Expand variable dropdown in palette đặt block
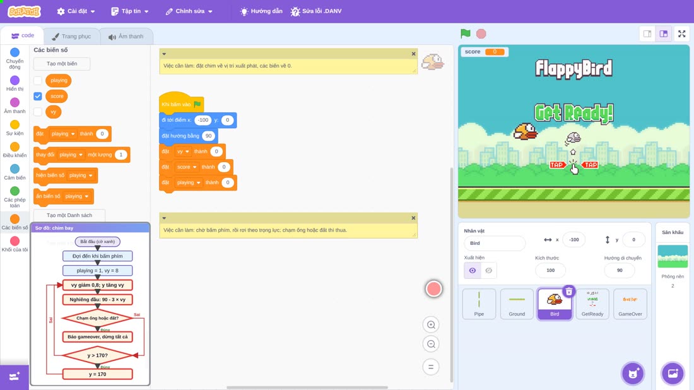Screen dimensions: 694x390 click(x=63, y=134)
